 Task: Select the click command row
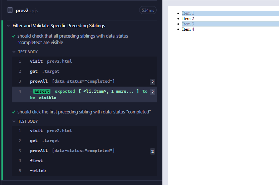click(x=84, y=171)
